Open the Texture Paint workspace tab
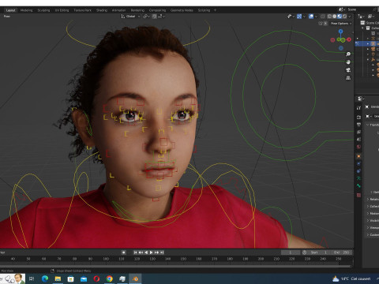The width and height of the screenshot is (379, 284). click(x=82, y=10)
